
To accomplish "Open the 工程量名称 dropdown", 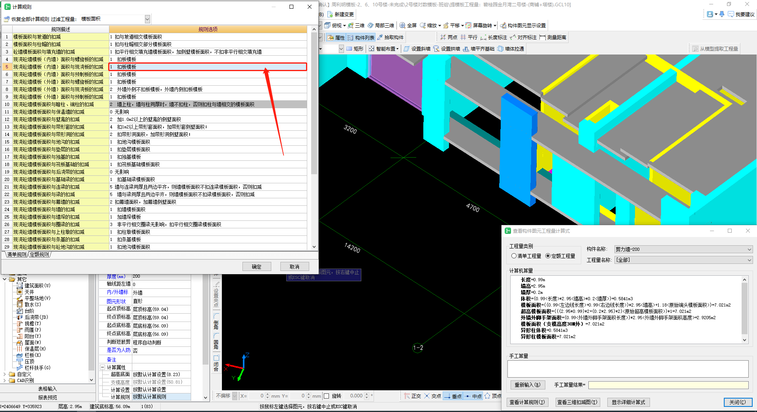I will click(x=684, y=260).
